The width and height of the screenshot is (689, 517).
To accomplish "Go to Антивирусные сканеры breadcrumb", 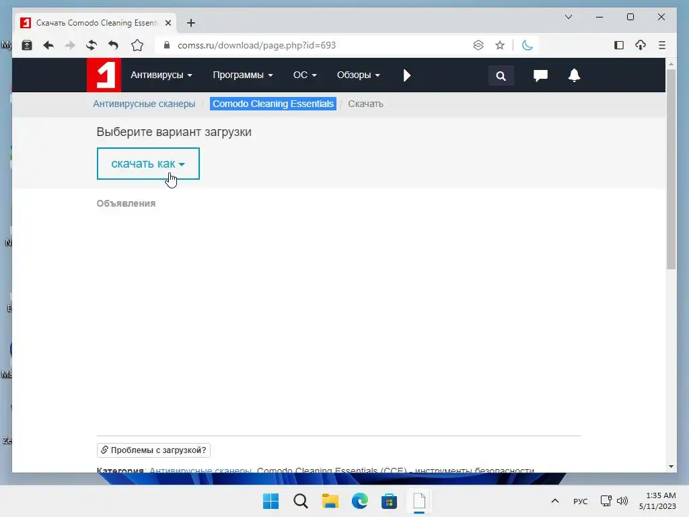I will [144, 104].
